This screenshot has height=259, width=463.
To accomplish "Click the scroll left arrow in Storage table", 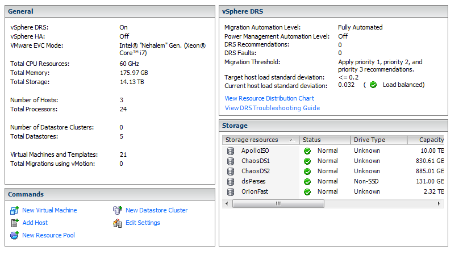I will click(x=227, y=204).
